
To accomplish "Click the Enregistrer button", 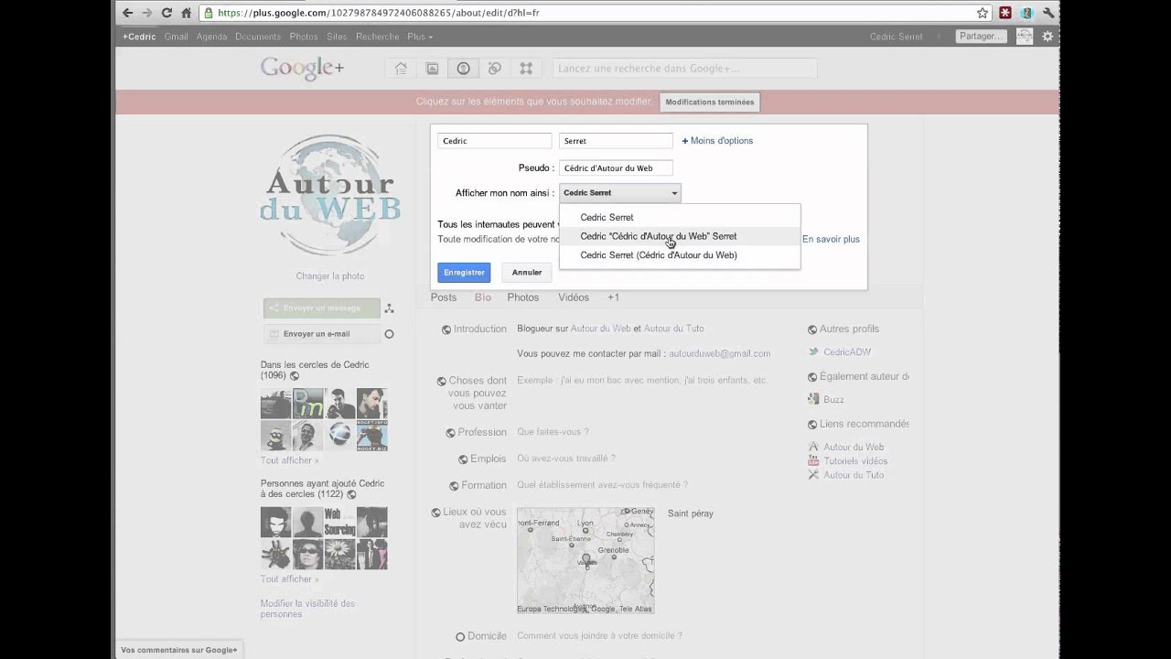I will 464,272.
